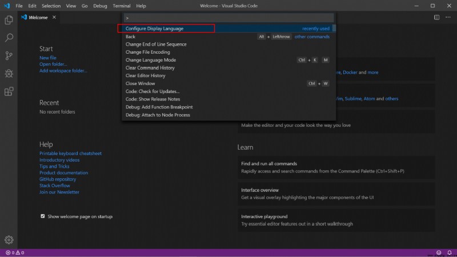
Task: Click the Atom keymap link
Action: 369,98
